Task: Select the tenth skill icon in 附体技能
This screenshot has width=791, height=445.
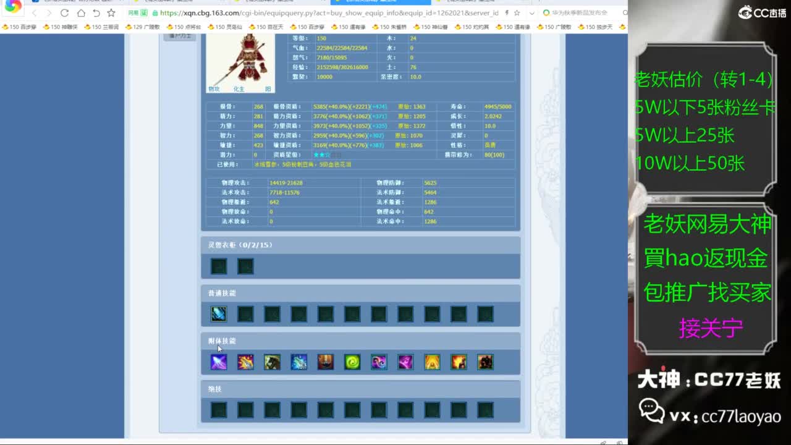Action: pyautogui.click(x=459, y=362)
